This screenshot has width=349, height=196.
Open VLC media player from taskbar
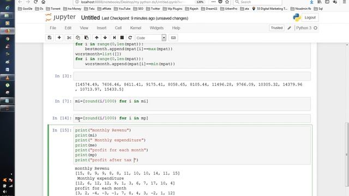point(7,77)
